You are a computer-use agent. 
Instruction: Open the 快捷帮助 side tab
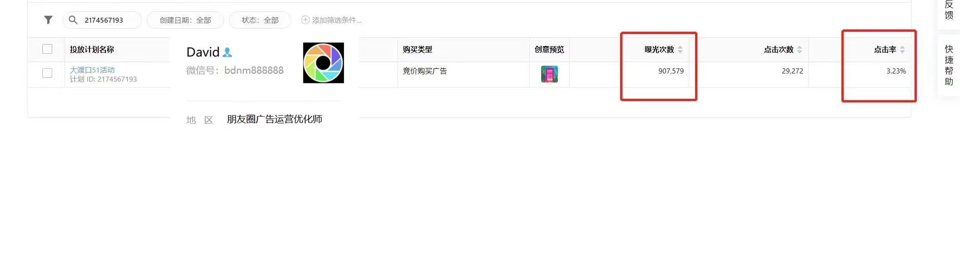pyautogui.click(x=949, y=65)
